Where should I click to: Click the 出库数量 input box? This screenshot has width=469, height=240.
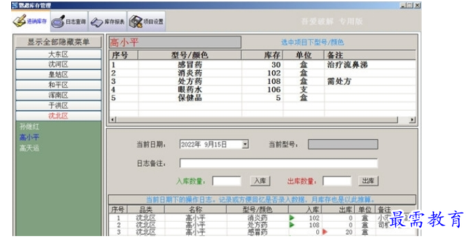tap(336, 181)
